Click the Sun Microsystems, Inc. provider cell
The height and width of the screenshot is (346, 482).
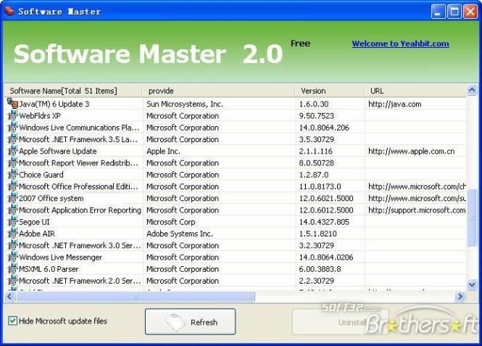pyautogui.click(x=185, y=104)
